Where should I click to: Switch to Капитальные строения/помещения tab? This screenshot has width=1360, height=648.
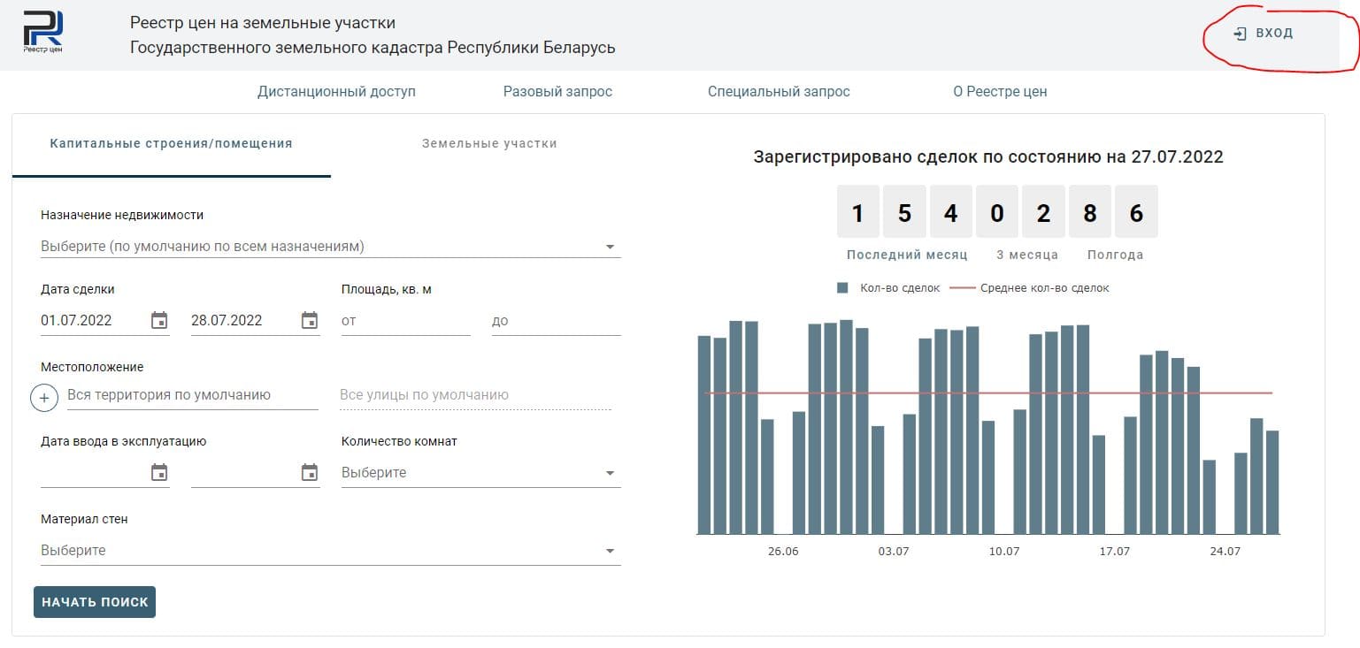coord(172,143)
